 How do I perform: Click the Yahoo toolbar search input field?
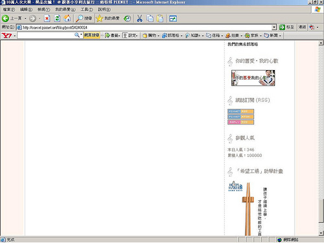click(46, 35)
